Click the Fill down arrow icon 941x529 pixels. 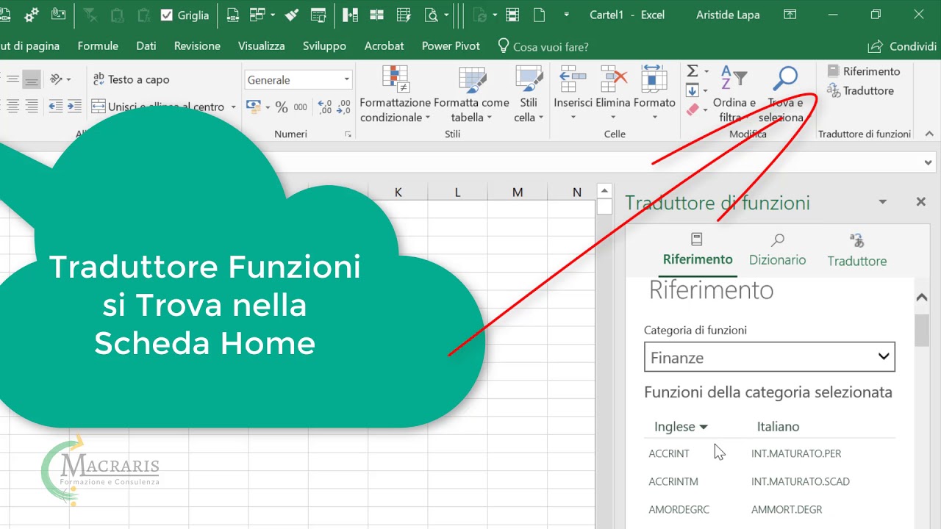click(693, 90)
